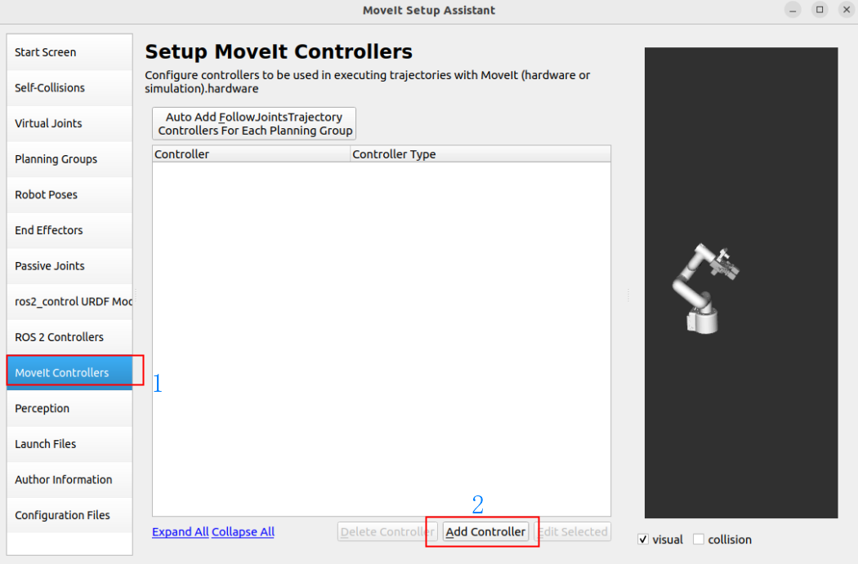Open the Author Information step
Image resolution: width=858 pixels, height=564 pixels.
click(x=69, y=480)
